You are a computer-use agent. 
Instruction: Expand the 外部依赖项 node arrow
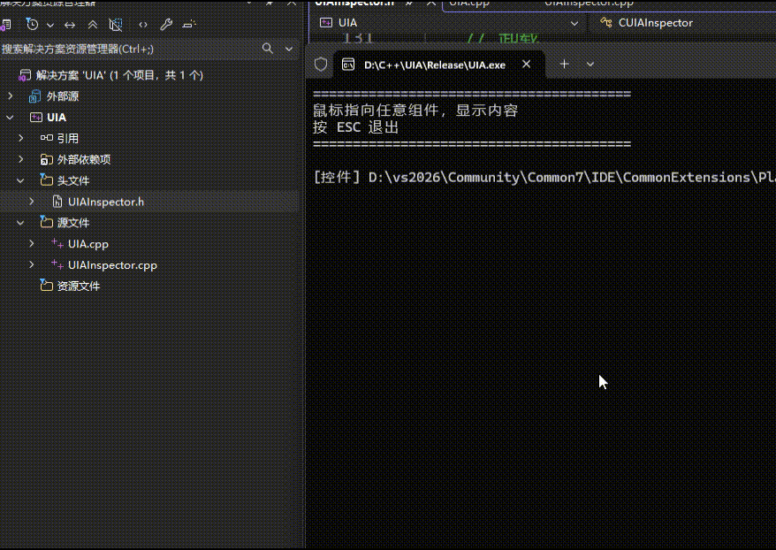[x=21, y=159]
